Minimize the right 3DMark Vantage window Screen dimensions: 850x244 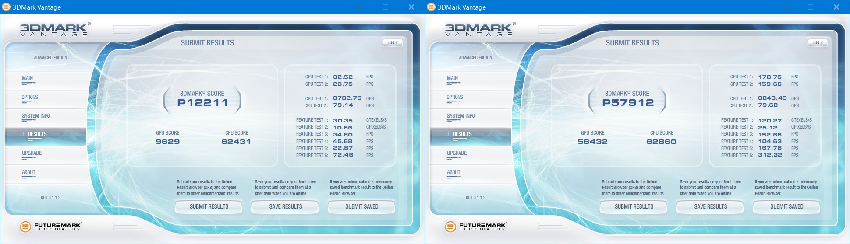pos(785,7)
